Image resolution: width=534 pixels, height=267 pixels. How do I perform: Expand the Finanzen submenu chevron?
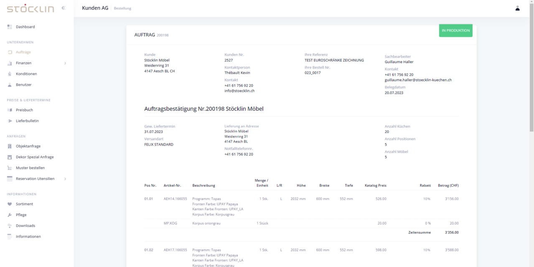point(65,63)
